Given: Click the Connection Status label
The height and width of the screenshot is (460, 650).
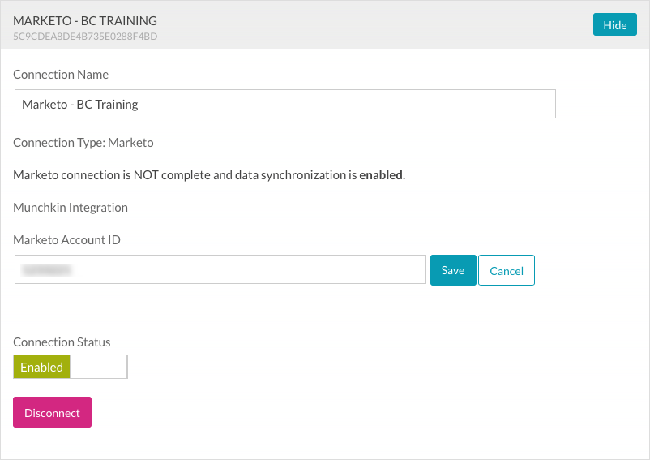Looking at the screenshot, I should coord(62,342).
